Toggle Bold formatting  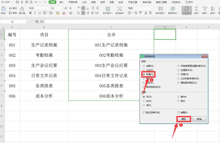[x=30, y=13]
